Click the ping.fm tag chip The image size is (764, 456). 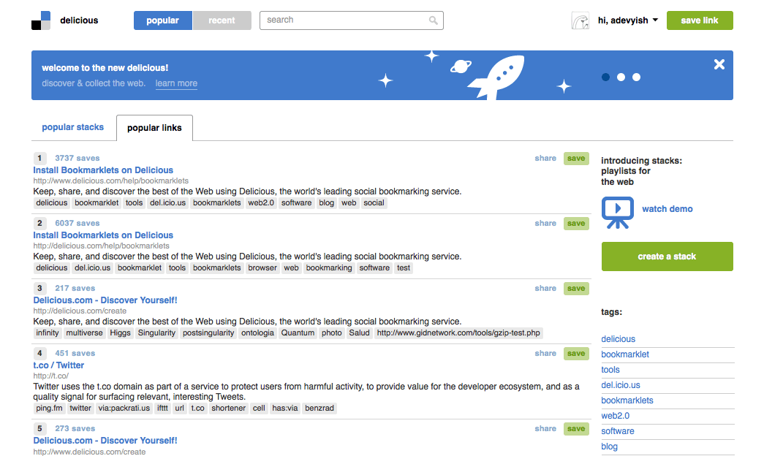pos(49,408)
